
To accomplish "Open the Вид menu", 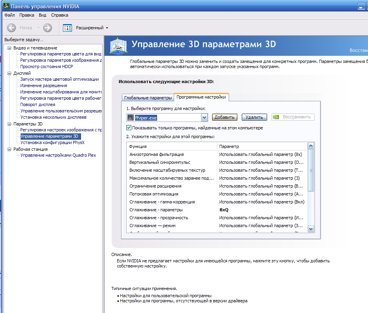I will (42, 15).
